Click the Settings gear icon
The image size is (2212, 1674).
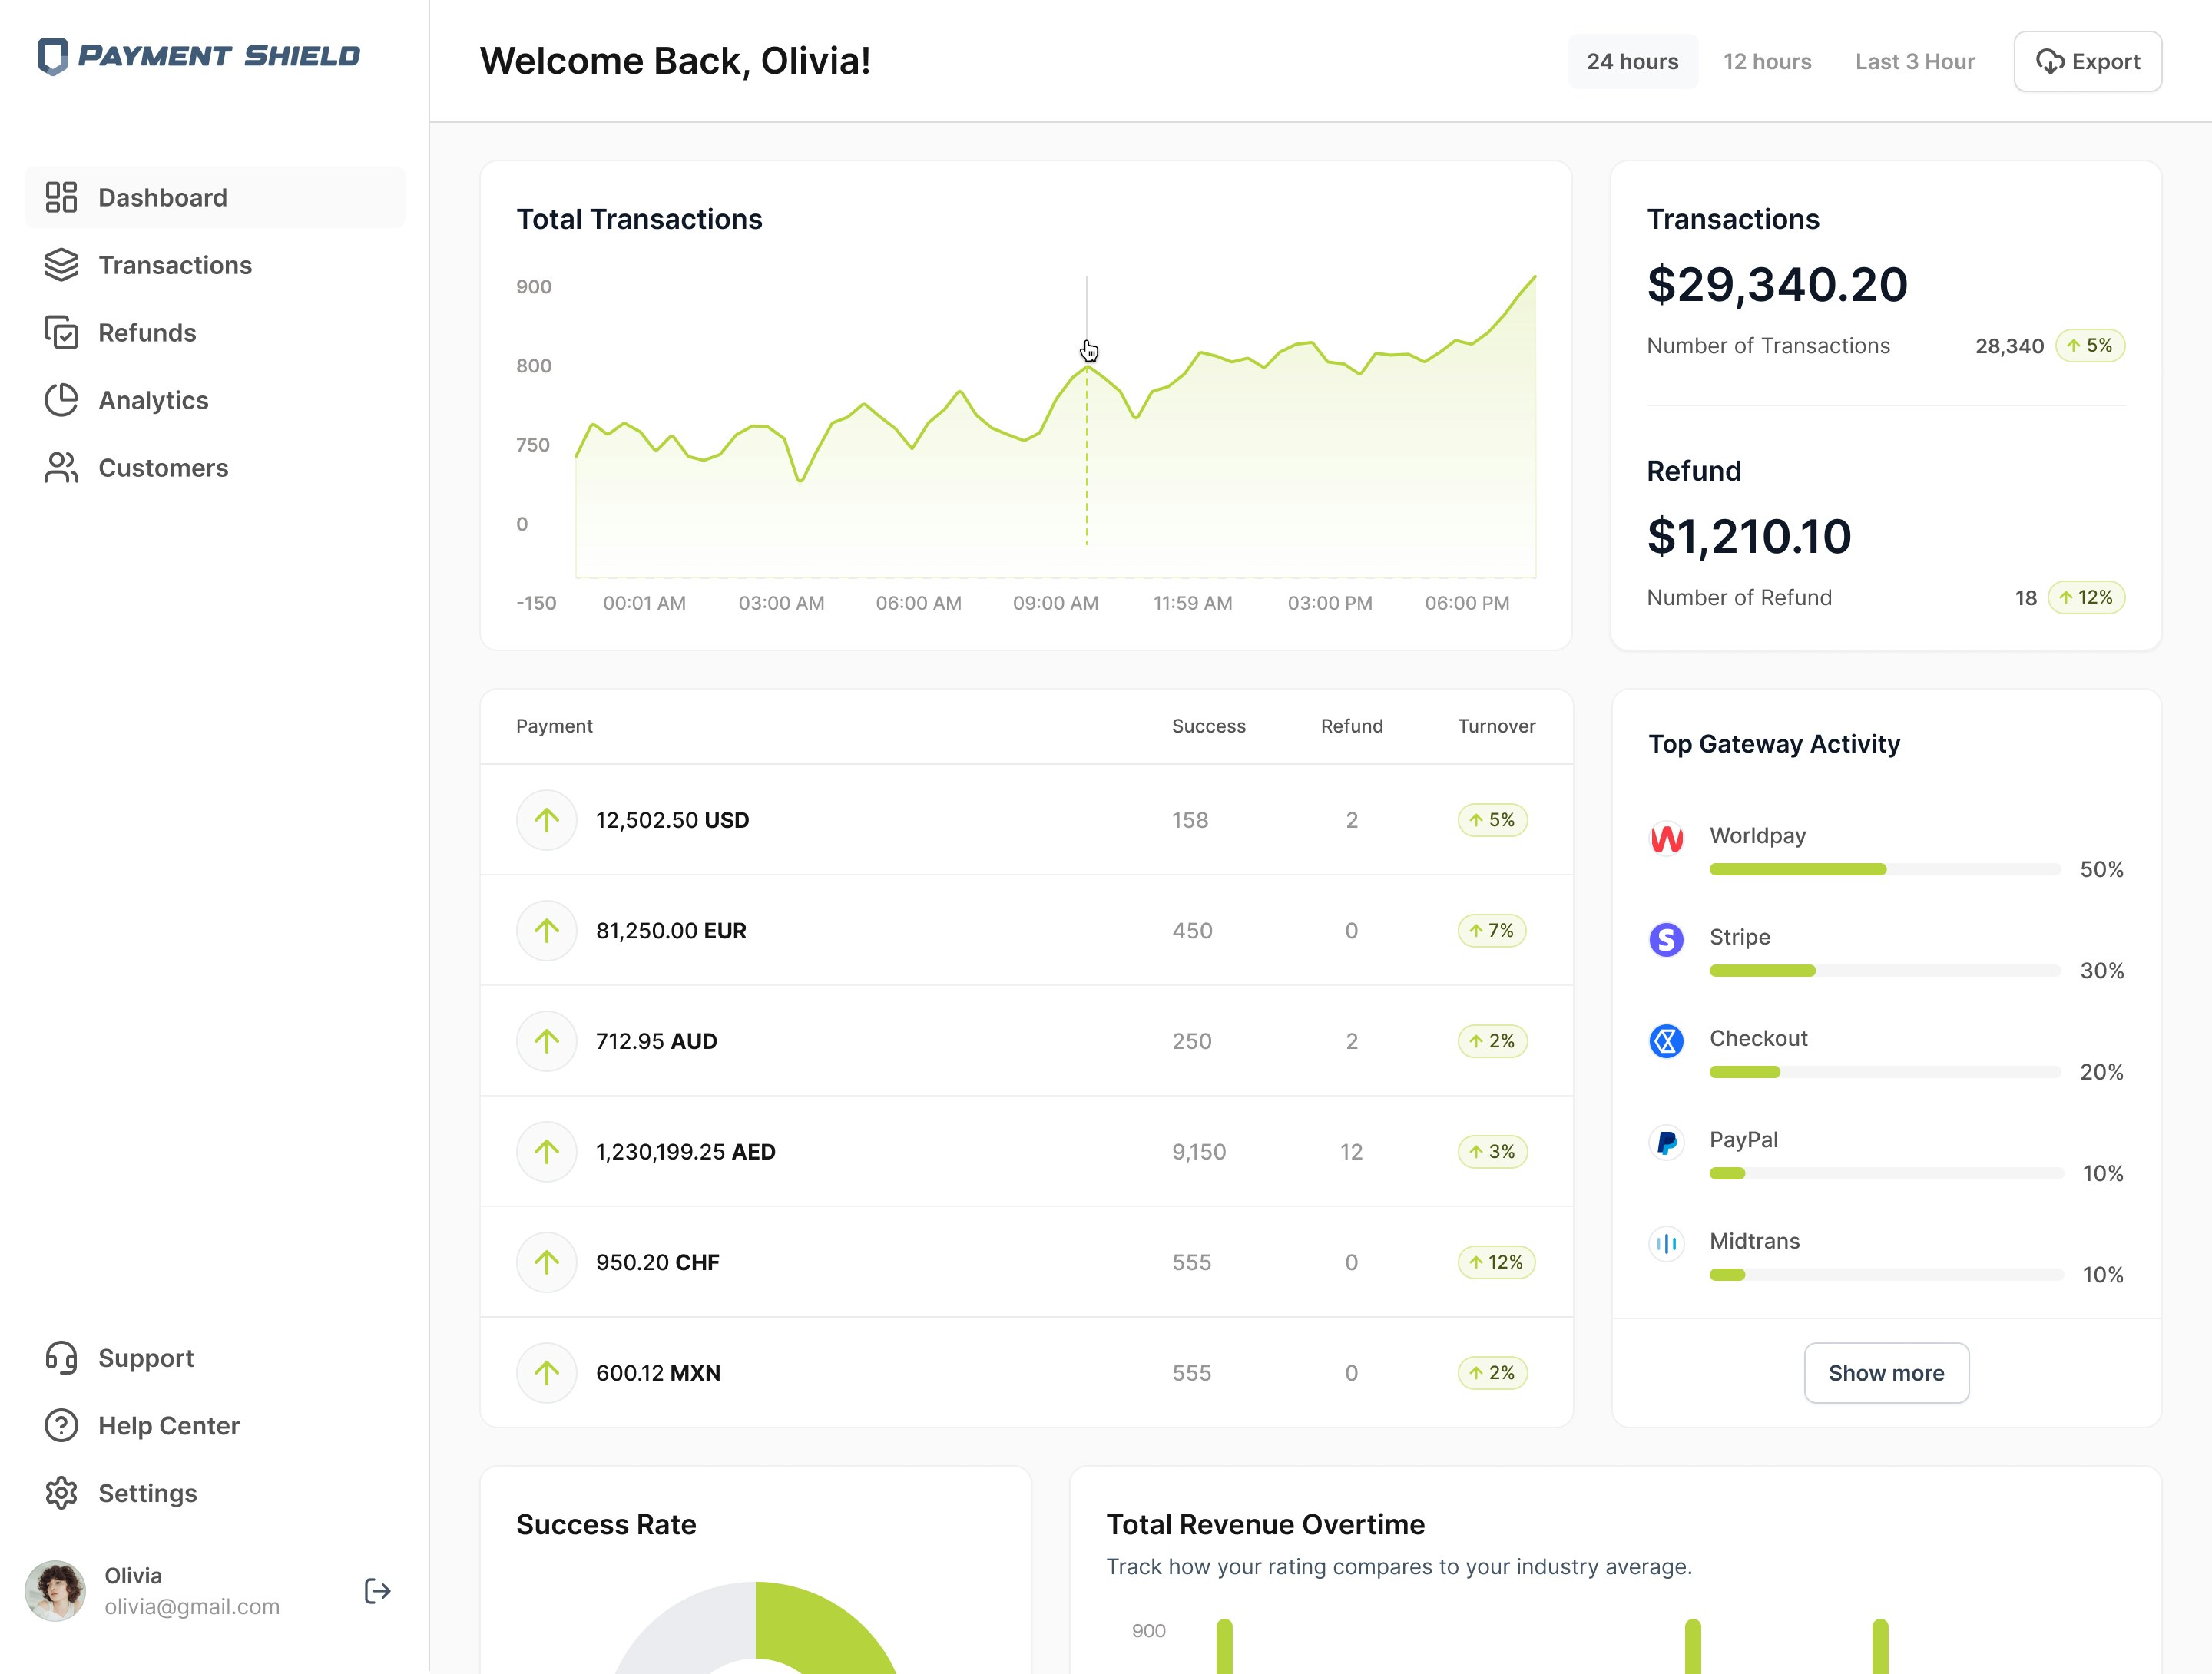click(x=61, y=1493)
